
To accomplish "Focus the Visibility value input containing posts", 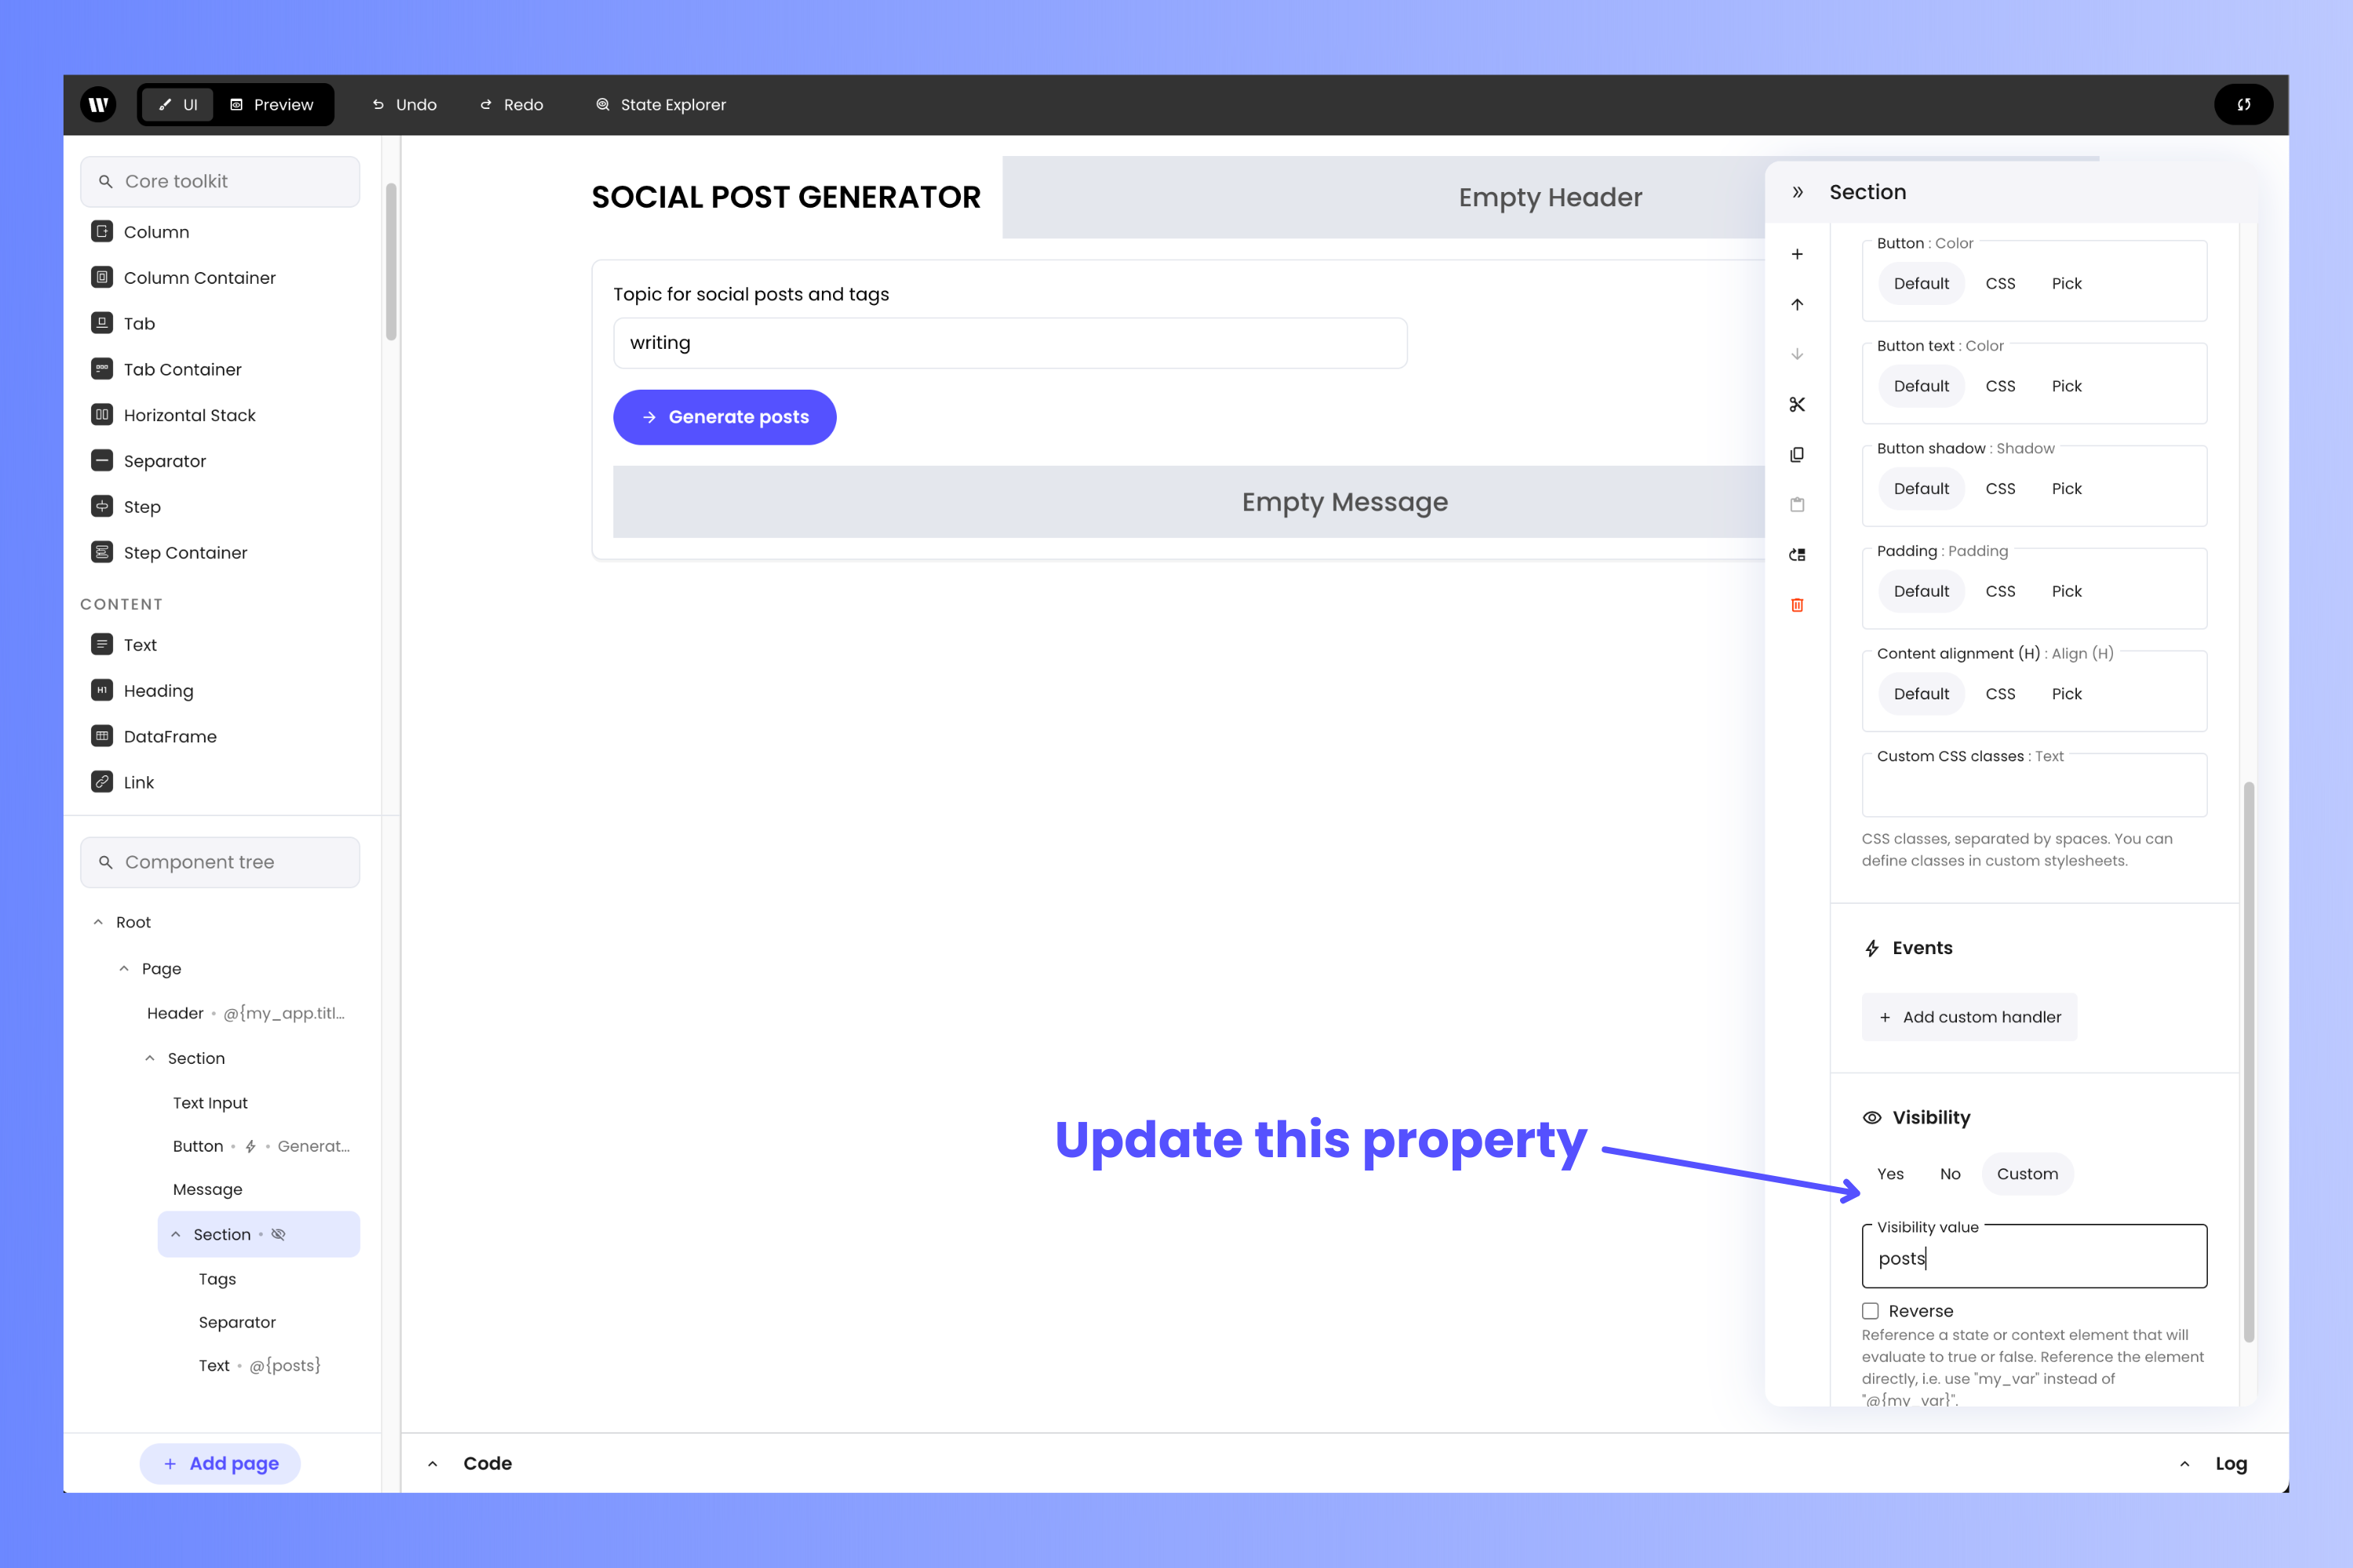I will (2033, 1258).
